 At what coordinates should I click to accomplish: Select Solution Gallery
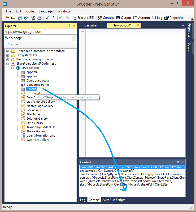(37, 119)
